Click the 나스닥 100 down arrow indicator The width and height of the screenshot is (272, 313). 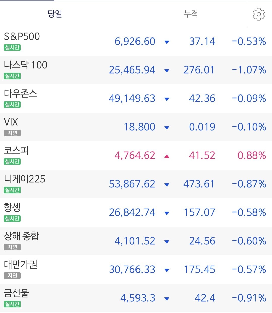(x=167, y=71)
